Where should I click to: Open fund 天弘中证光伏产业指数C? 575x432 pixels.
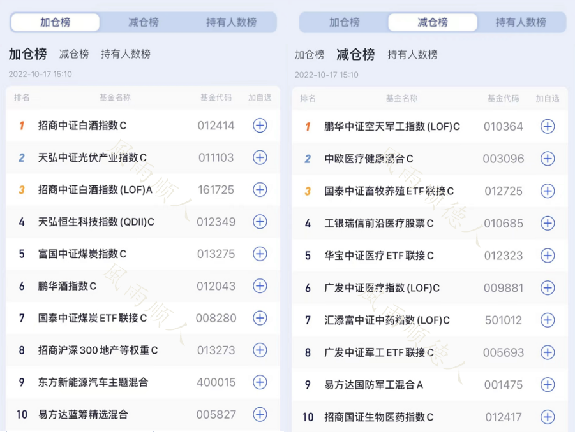click(93, 158)
